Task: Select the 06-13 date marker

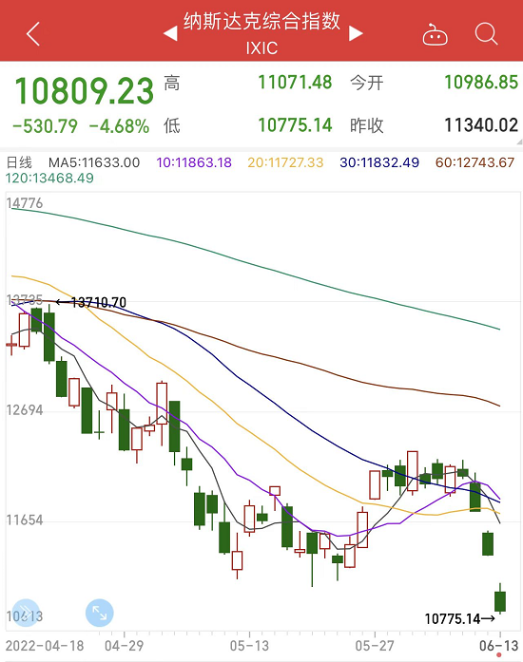Action: (498, 646)
